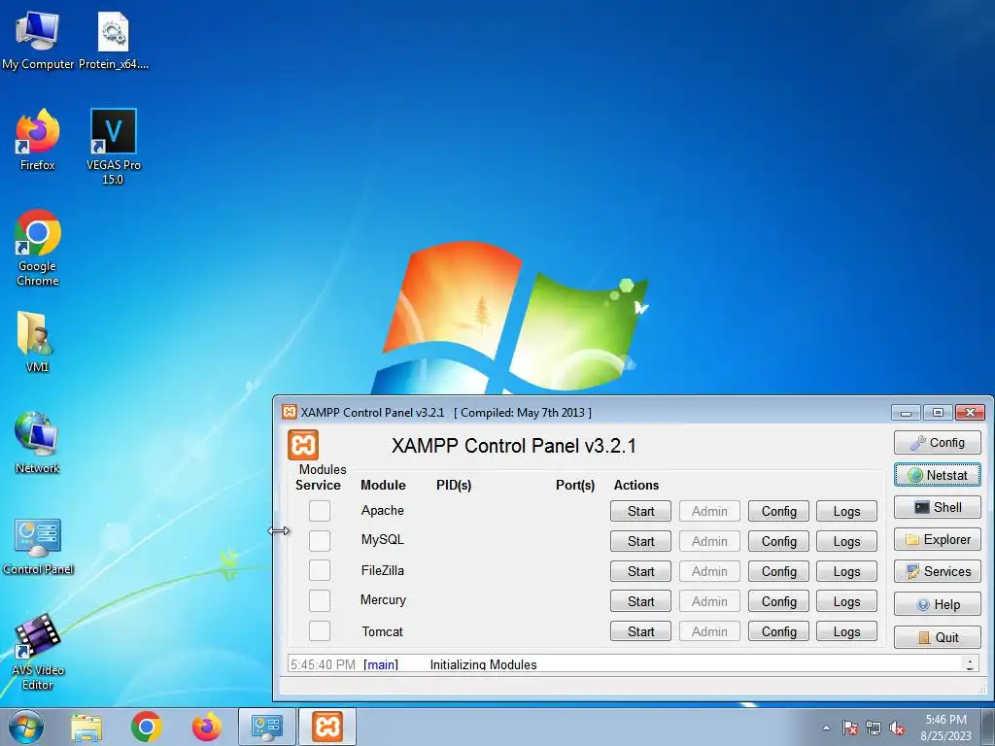995x746 pixels.
Task: Launch Chrome from the taskbar
Action: [146, 727]
